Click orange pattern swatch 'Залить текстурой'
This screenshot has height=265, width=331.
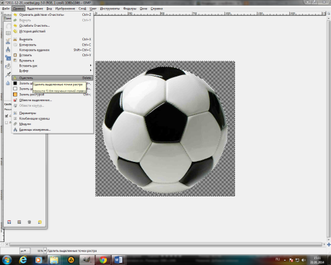[x=15, y=95]
